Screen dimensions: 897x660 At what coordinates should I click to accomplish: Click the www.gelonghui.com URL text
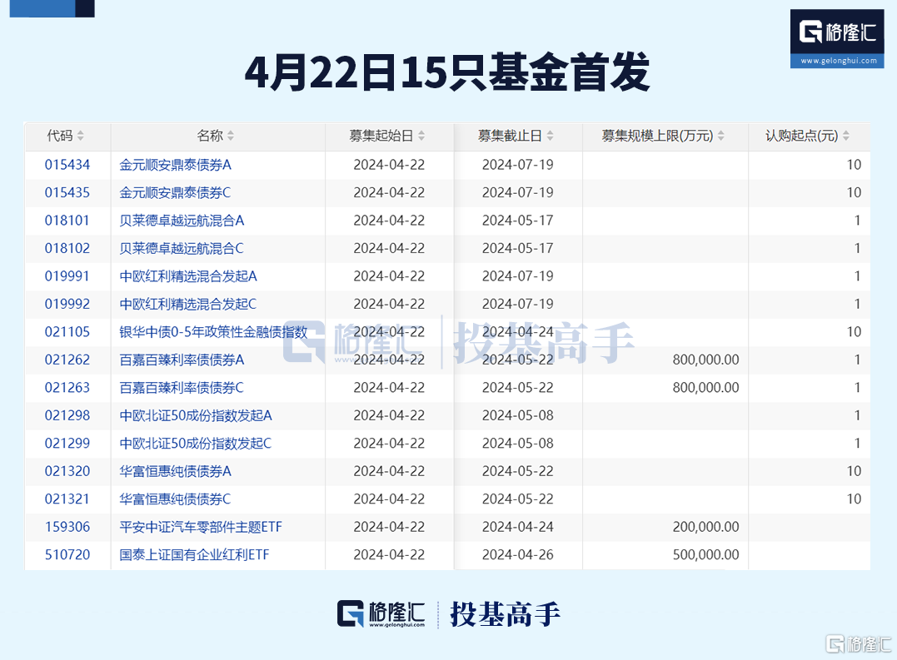(x=838, y=61)
